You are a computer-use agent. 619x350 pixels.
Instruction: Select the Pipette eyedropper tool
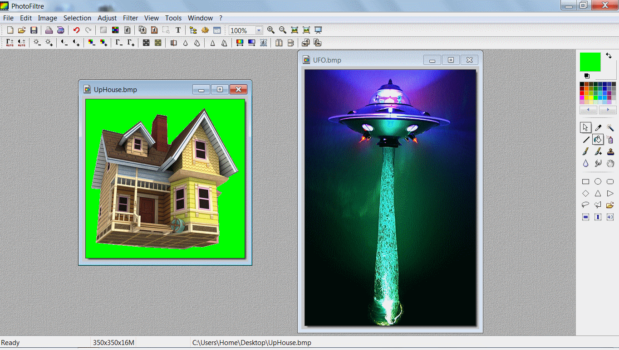(598, 128)
